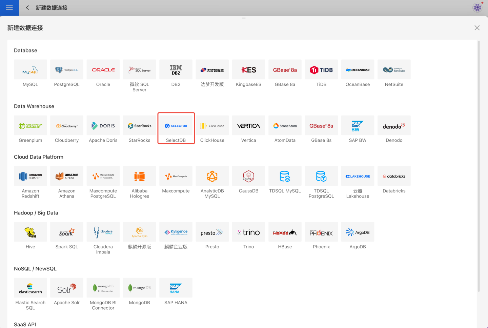Open the ClickHouse connector

[212, 126]
